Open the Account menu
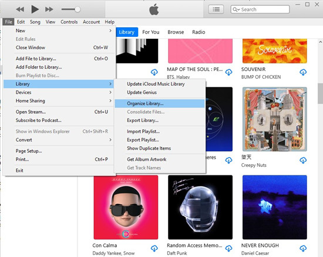The width and height of the screenshot is (323, 257). (91, 22)
